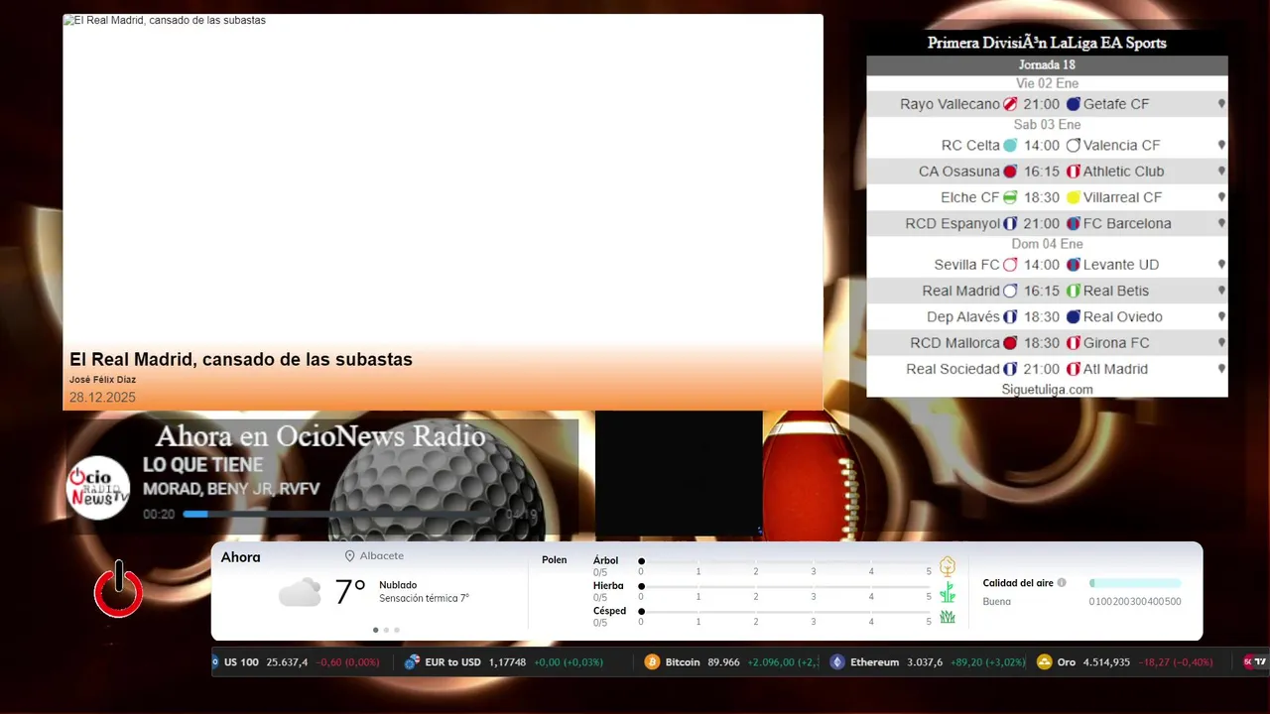
Task: Click the grass pollen (Hierba) icon
Action: 948,592
